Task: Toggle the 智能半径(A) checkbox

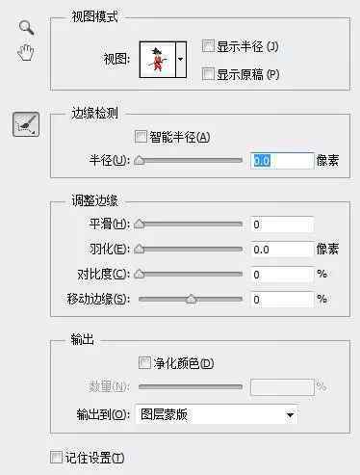Action: 141,137
